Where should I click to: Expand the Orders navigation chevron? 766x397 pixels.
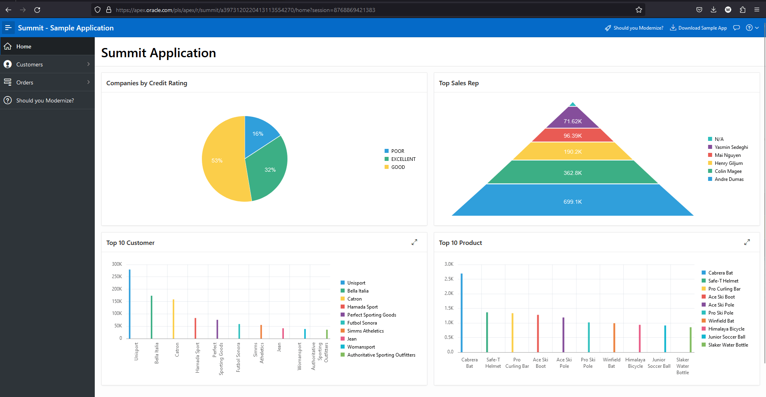[x=88, y=82]
